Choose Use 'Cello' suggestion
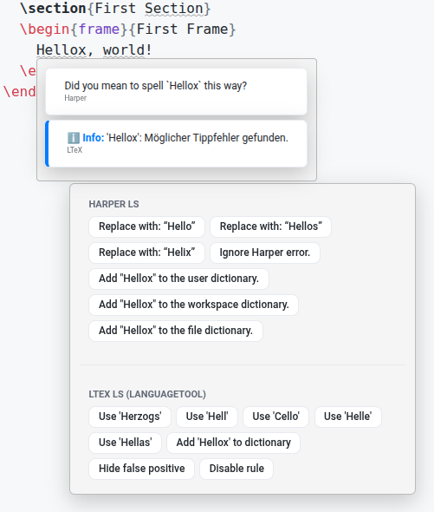The image size is (434, 512). (275, 417)
